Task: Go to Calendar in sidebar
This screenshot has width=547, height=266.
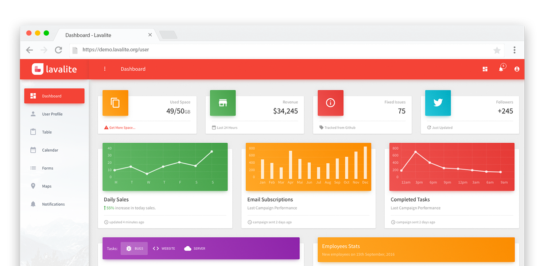Action: tap(50, 150)
